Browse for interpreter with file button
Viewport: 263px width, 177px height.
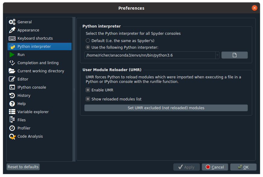pyautogui.click(x=234, y=55)
